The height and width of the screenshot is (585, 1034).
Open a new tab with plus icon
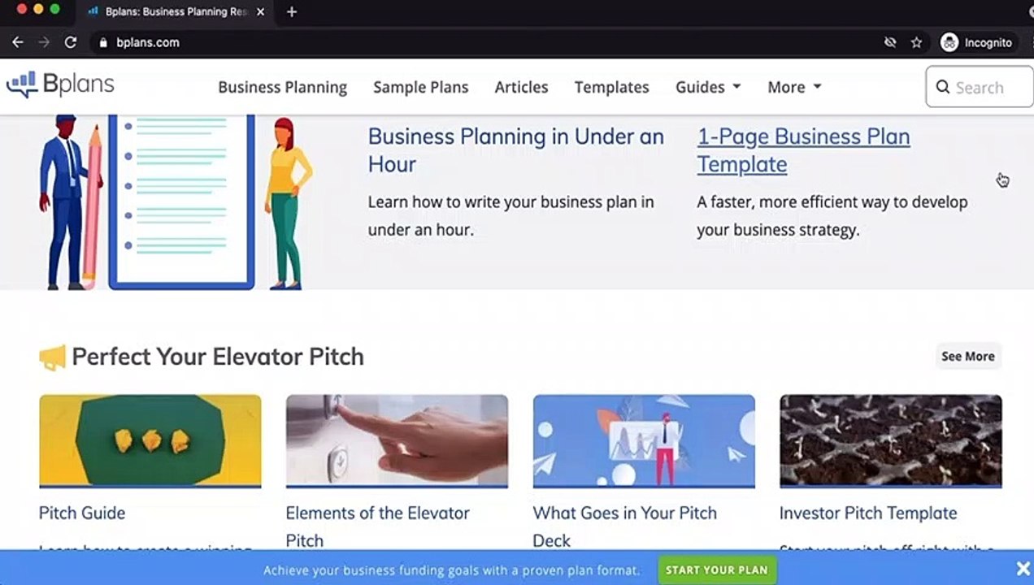tap(292, 11)
